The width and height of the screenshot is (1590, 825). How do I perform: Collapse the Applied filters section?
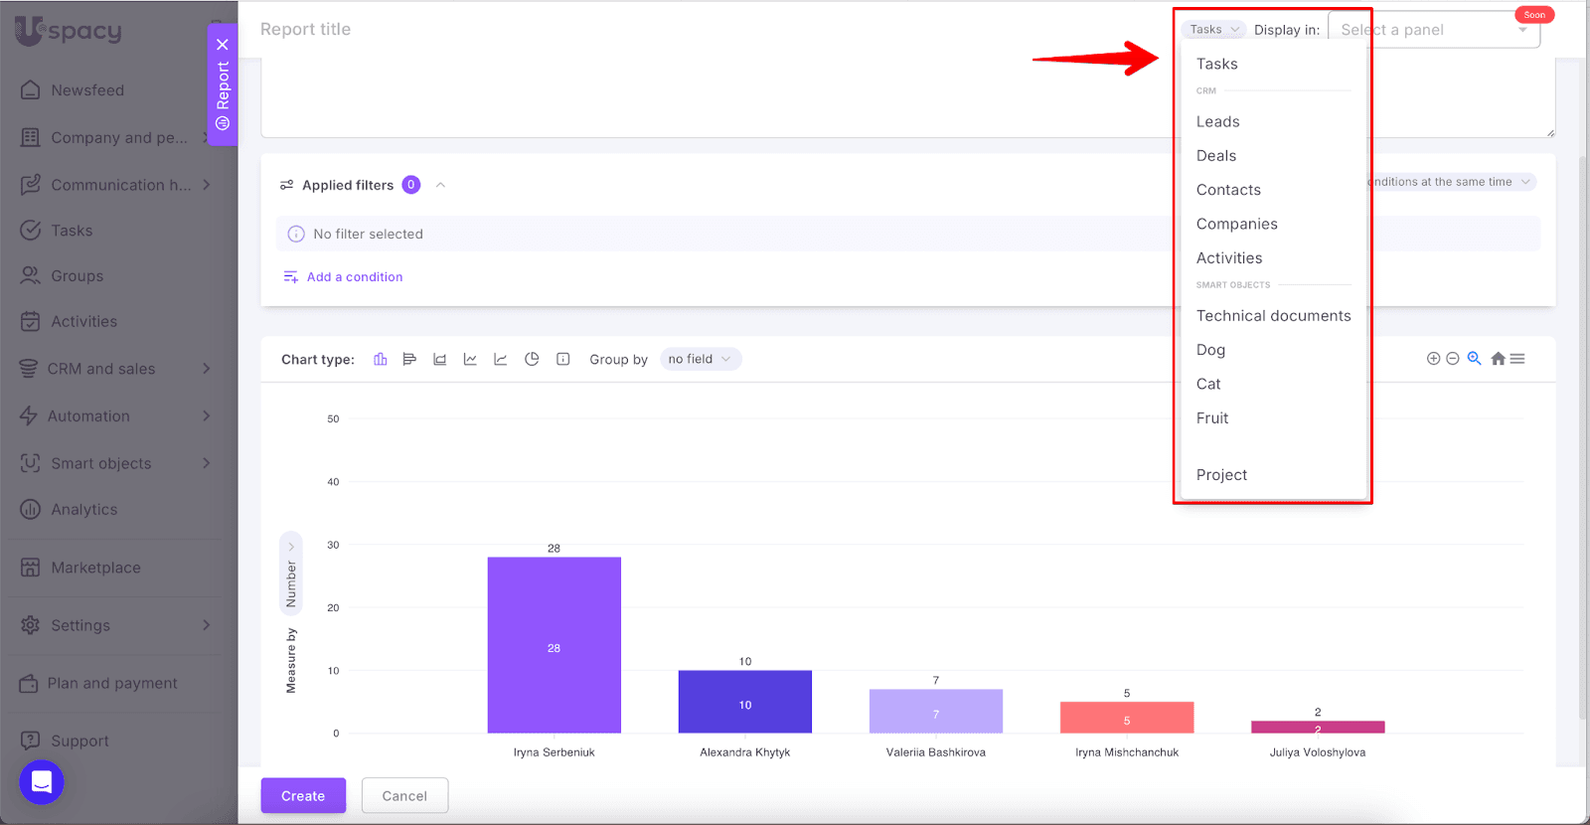(440, 185)
